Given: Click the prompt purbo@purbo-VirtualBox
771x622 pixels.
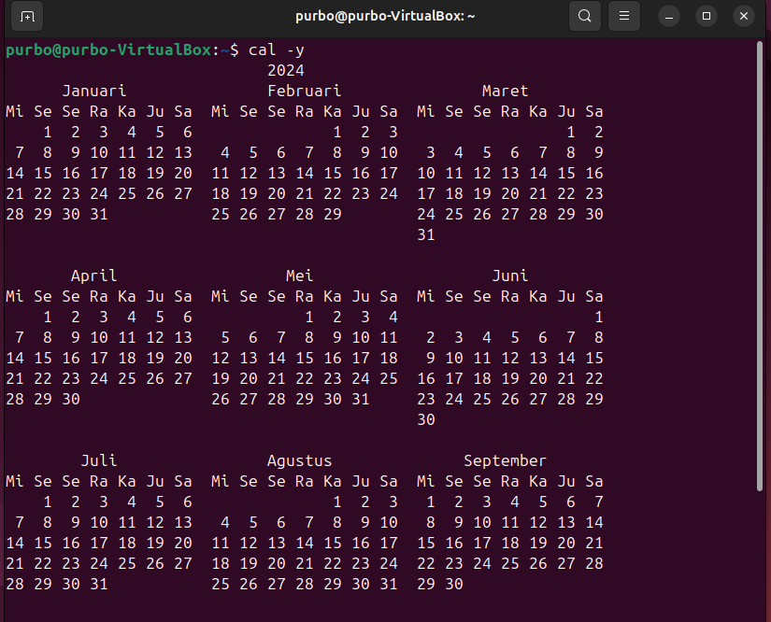Looking at the screenshot, I should pos(108,50).
